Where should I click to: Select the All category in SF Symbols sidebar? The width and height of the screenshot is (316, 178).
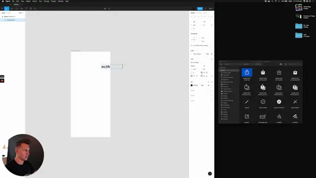[229, 70]
